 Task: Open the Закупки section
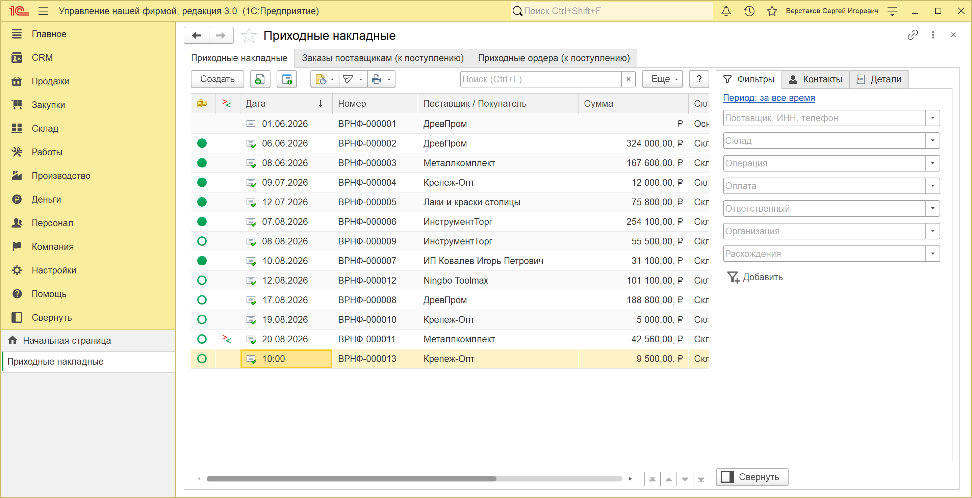point(48,105)
